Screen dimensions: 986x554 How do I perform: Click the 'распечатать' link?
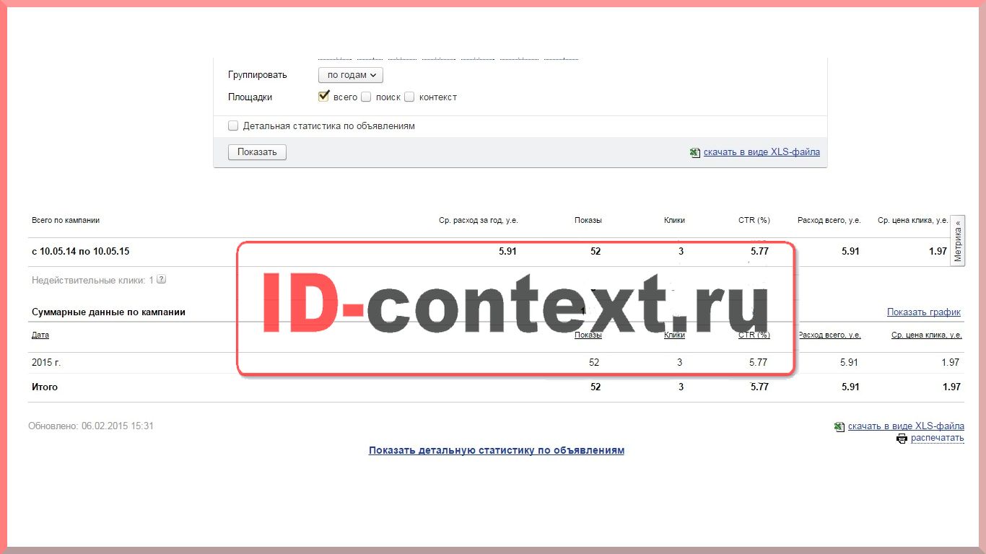(937, 438)
